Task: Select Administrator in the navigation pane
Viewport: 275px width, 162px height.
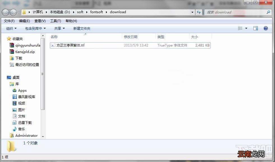Action: tap(26, 136)
